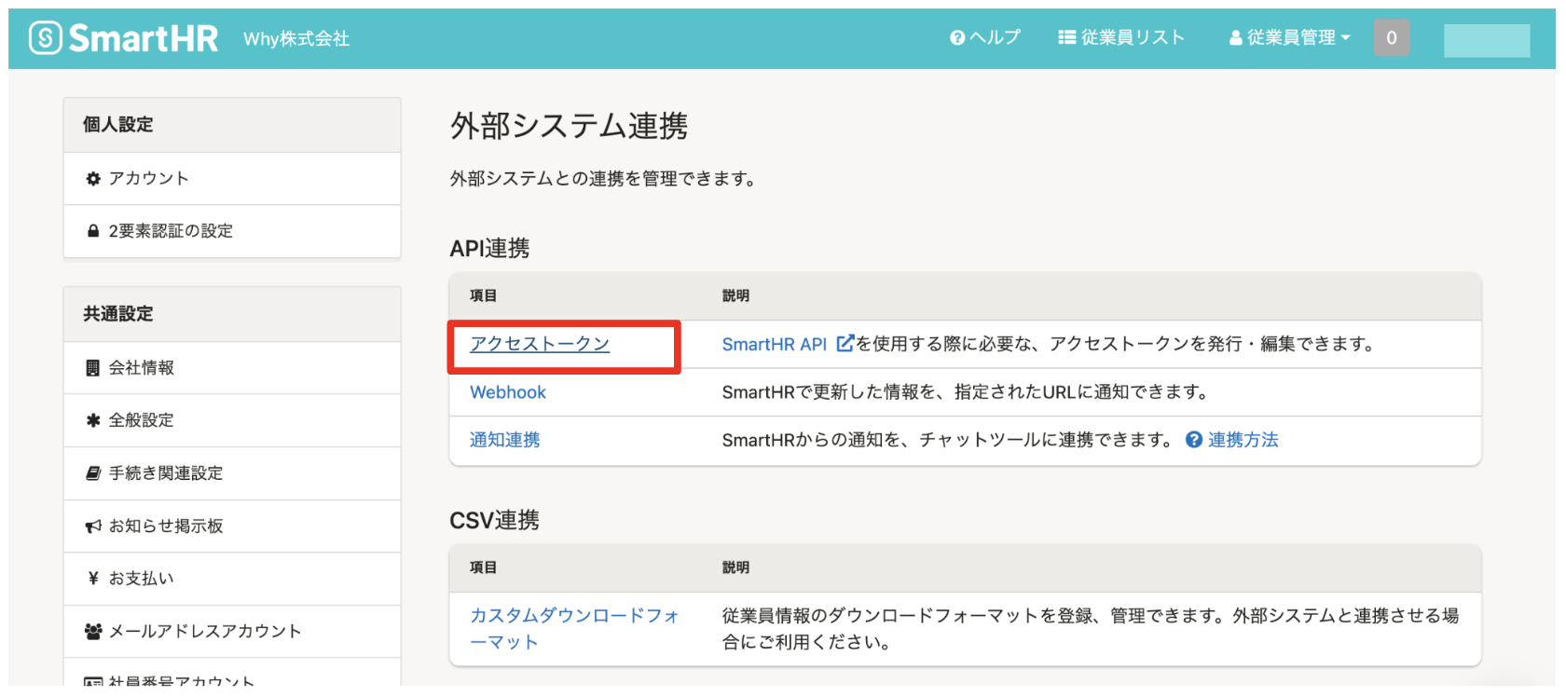Open the 連携方法 help link

pos(1243,440)
